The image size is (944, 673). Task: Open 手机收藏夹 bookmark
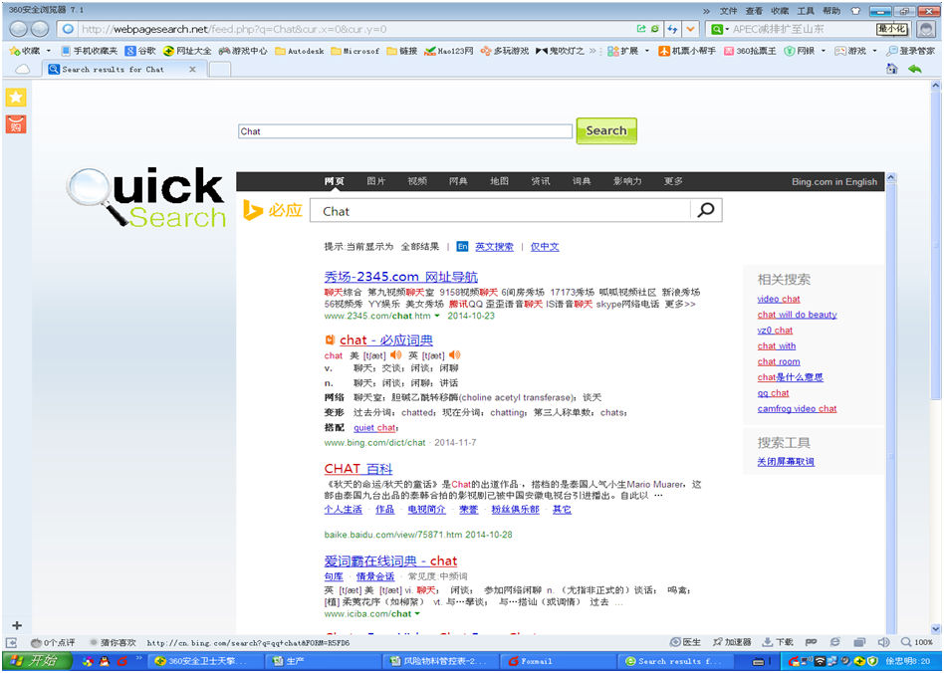(x=89, y=51)
